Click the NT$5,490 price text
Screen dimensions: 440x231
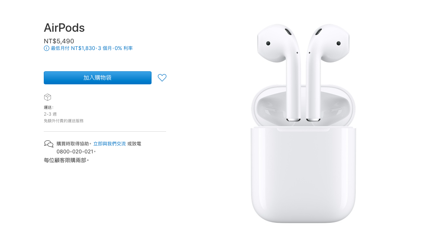pyautogui.click(x=59, y=41)
